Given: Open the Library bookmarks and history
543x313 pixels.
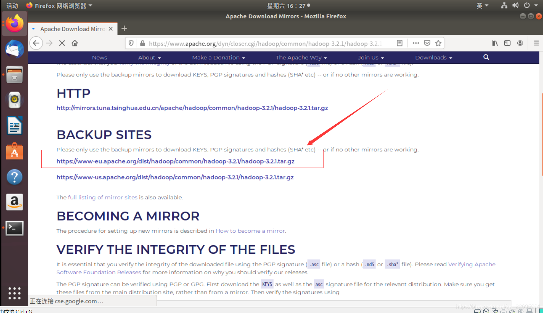Looking at the screenshot, I should [x=494, y=43].
